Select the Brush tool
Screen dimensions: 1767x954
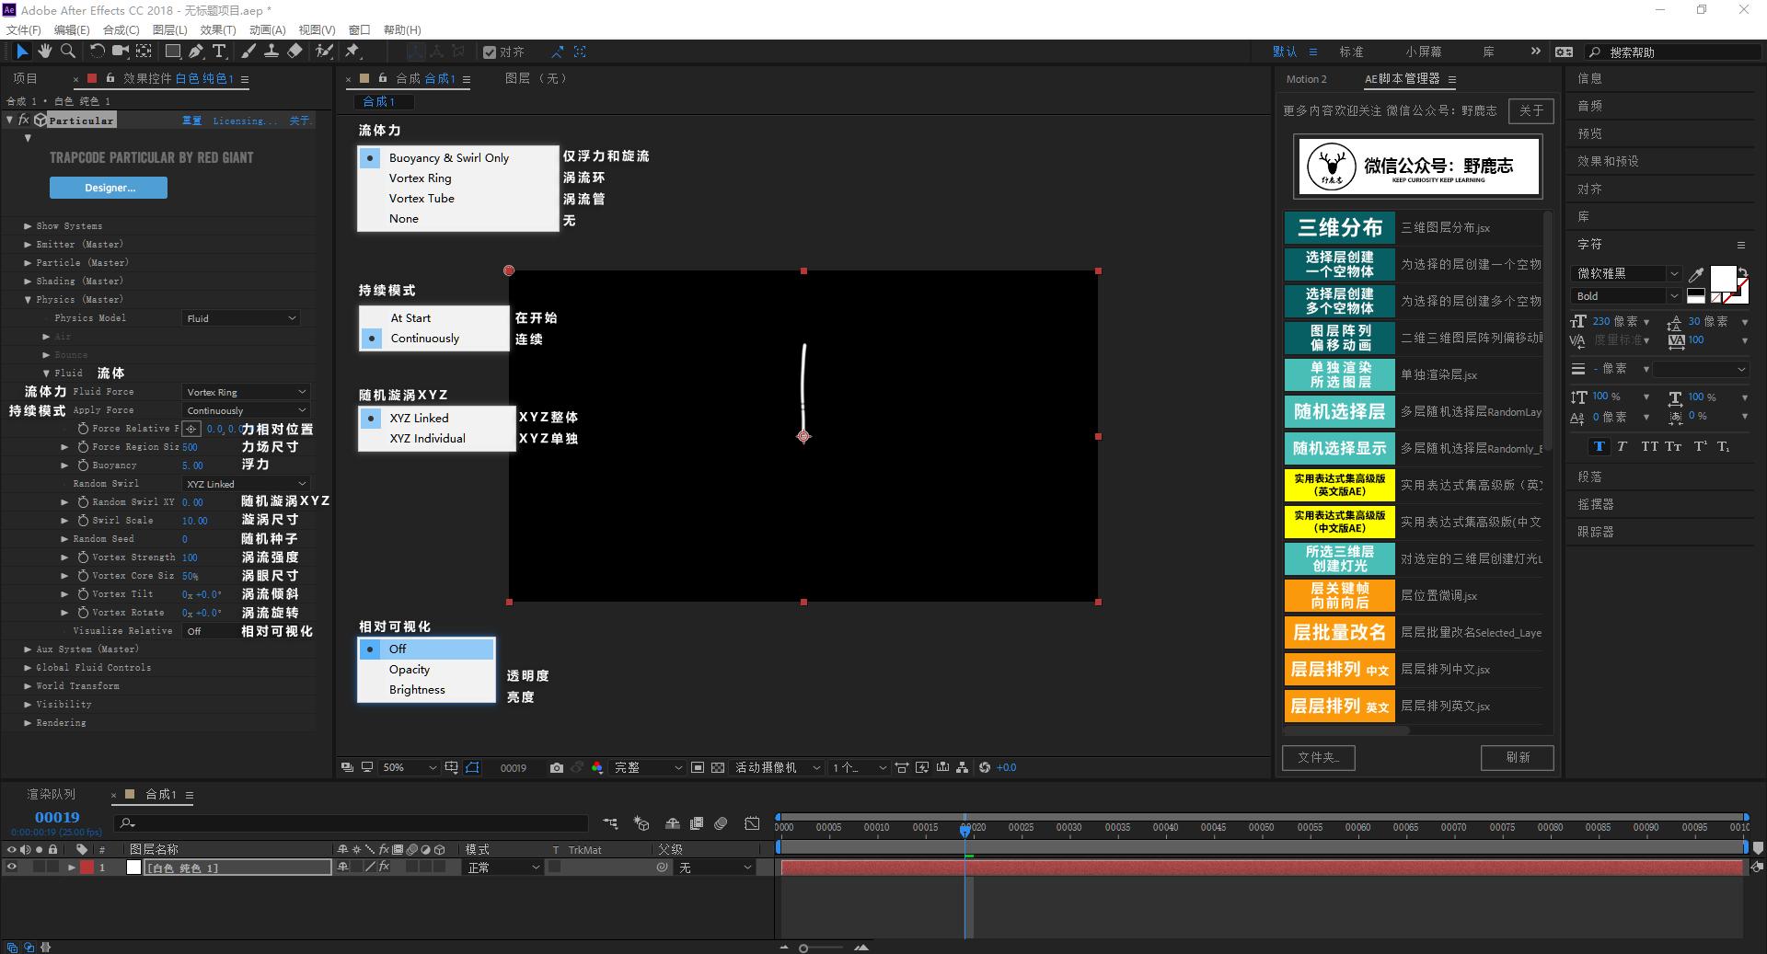[x=248, y=52]
